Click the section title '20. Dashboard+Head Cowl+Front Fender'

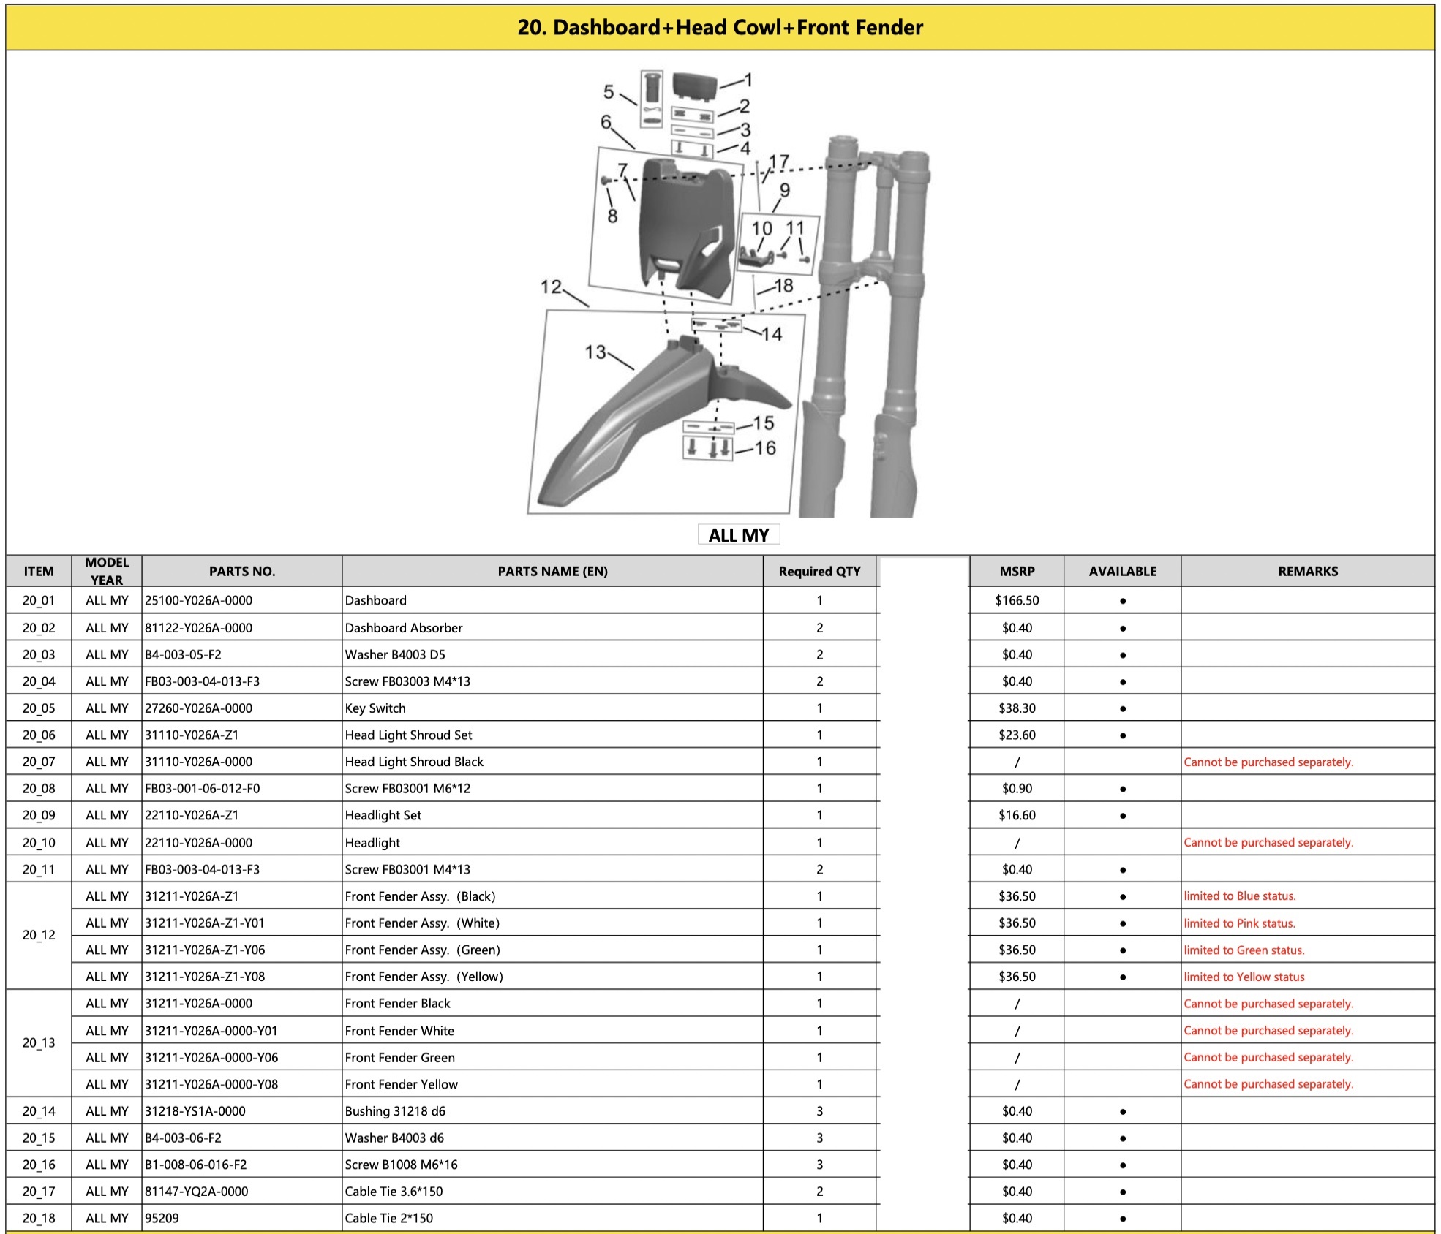point(720,28)
